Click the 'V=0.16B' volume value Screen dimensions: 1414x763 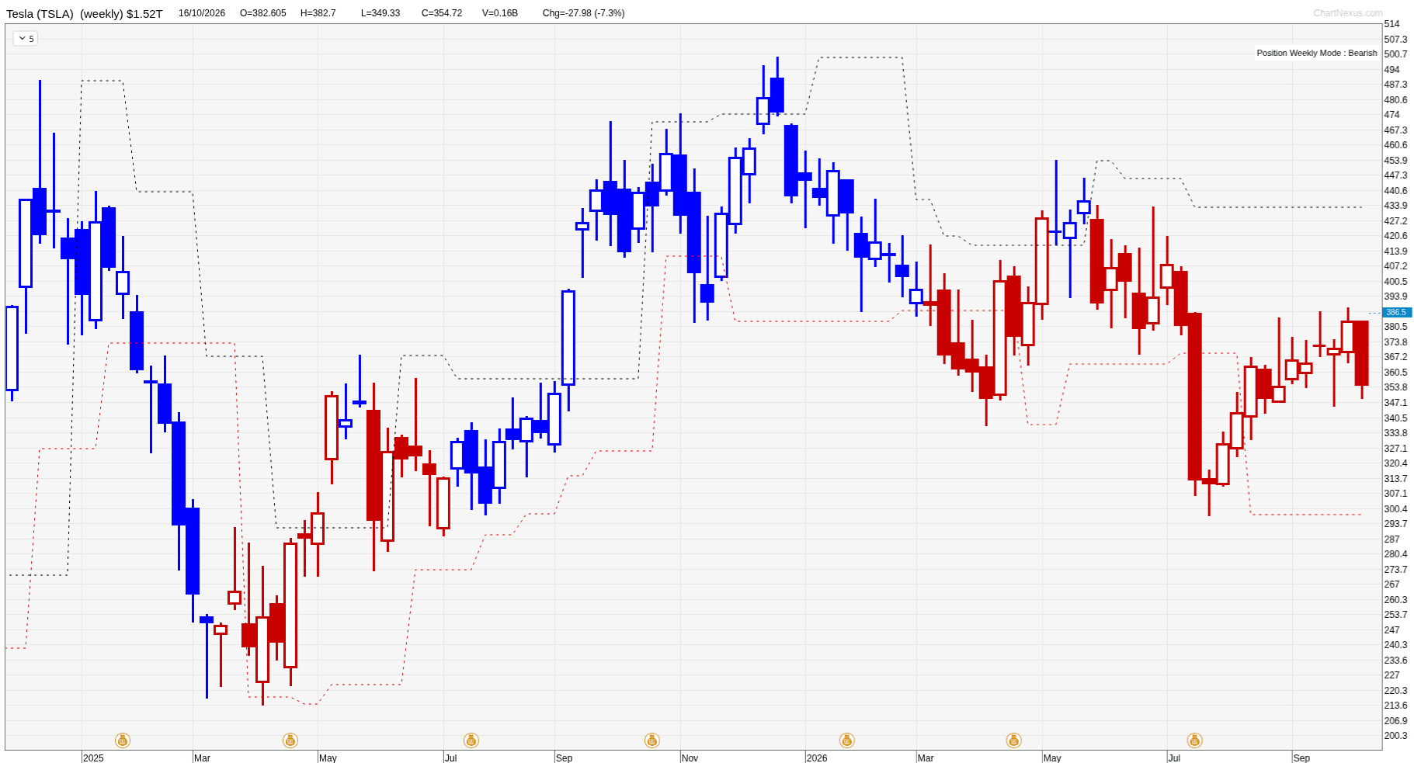click(500, 13)
